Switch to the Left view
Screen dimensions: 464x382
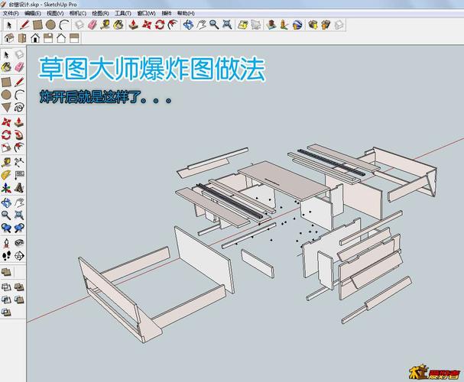(x=74, y=38)
